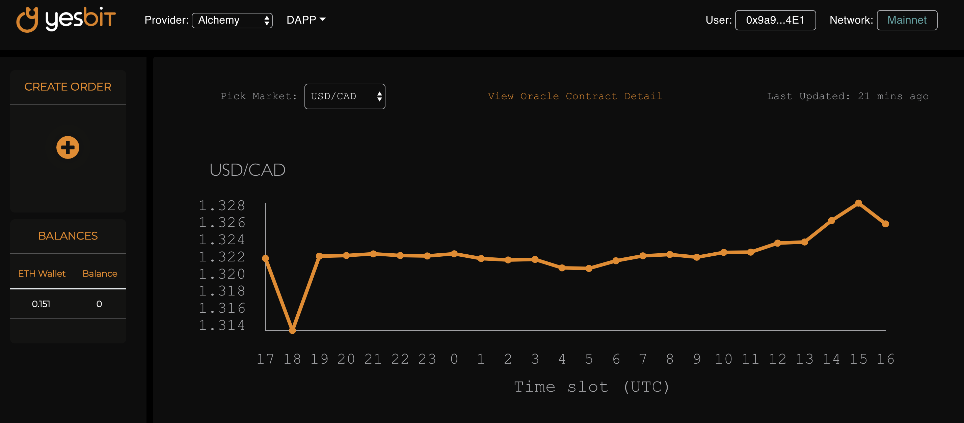
Task: Click the last data point at slot 16
Action: coord(885,224)
